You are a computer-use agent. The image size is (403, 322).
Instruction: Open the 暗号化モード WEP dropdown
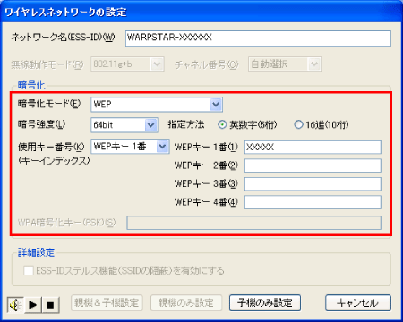click(x=157, y=105)
